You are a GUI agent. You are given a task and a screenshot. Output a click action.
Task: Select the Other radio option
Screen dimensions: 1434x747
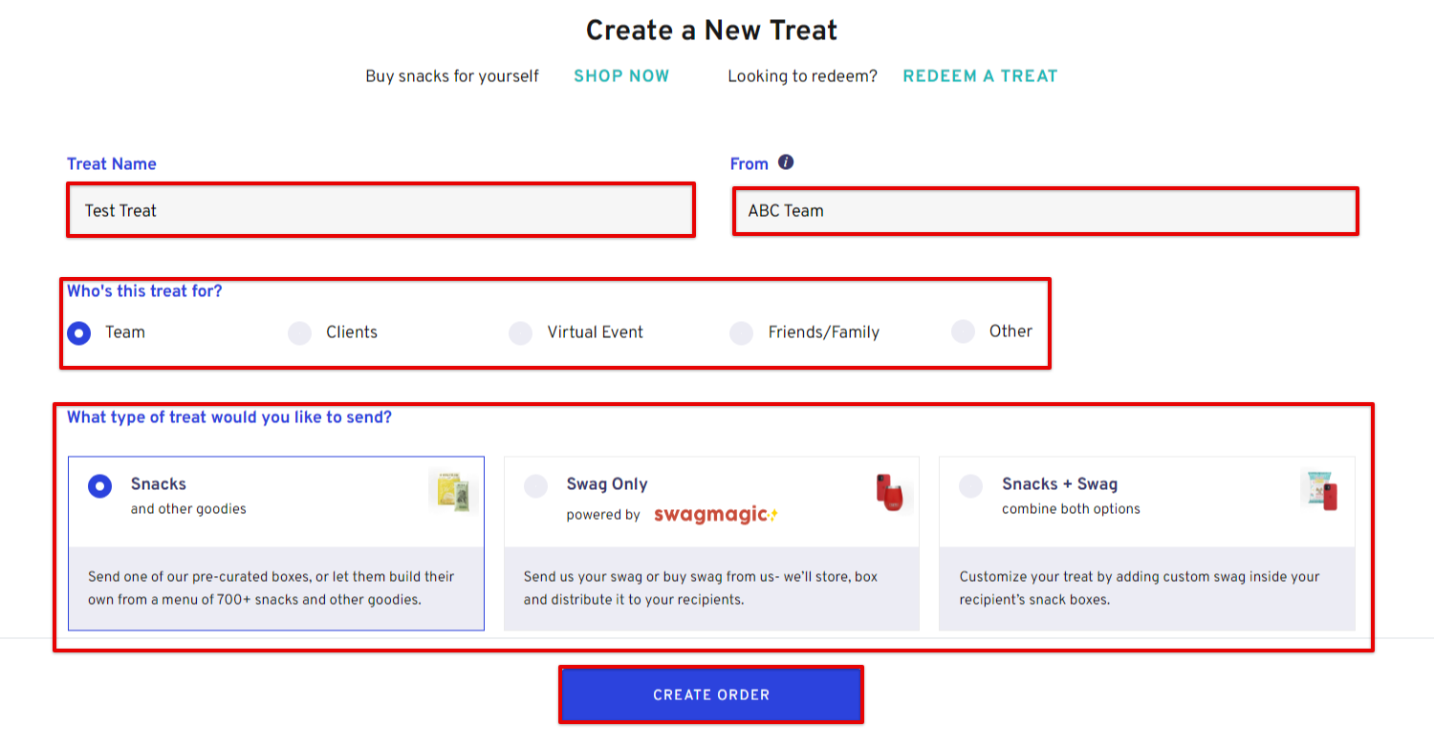click(x=963, y=331)
